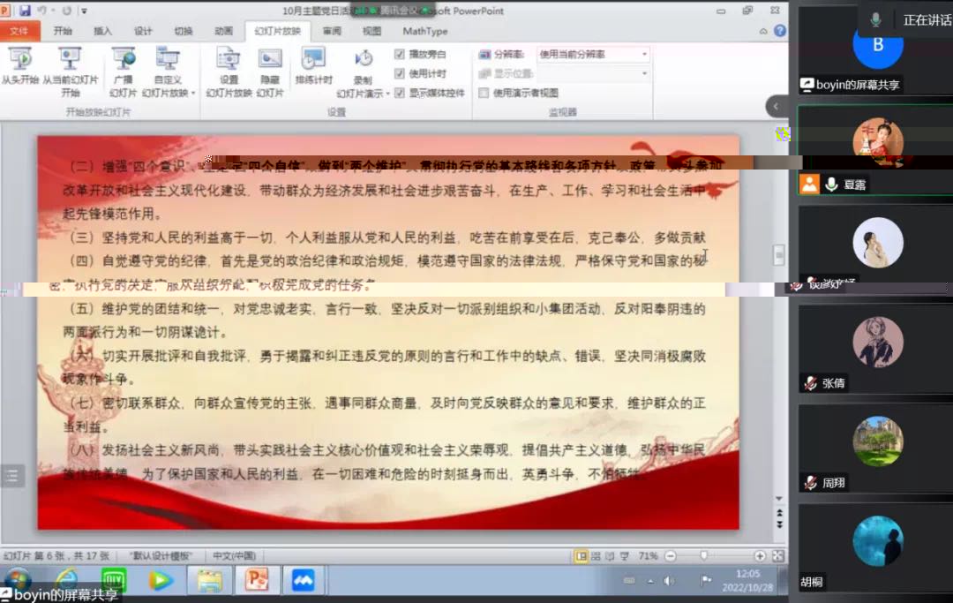Switch to the Insert (插入) tab
The height and width of the screenshot is (603, 953).
(x=102, y=30)
